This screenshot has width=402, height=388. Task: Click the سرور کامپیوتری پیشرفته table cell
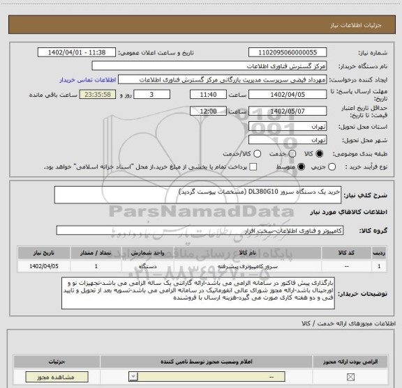tap(247, 266)
